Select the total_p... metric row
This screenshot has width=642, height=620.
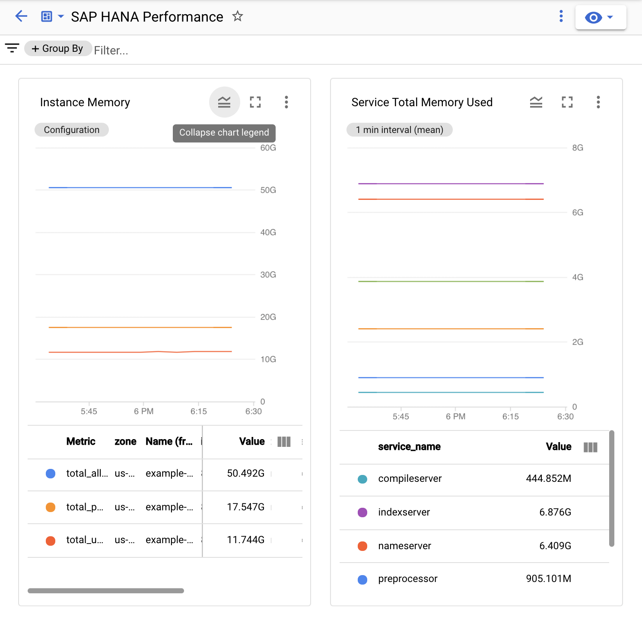pyautogui.click(x=165, y=507)
